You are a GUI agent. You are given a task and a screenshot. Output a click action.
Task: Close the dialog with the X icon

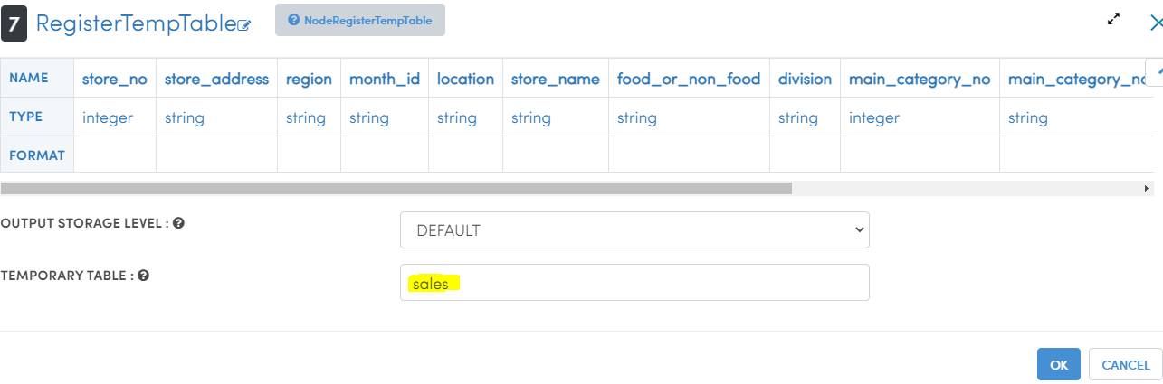point(1155,23)
